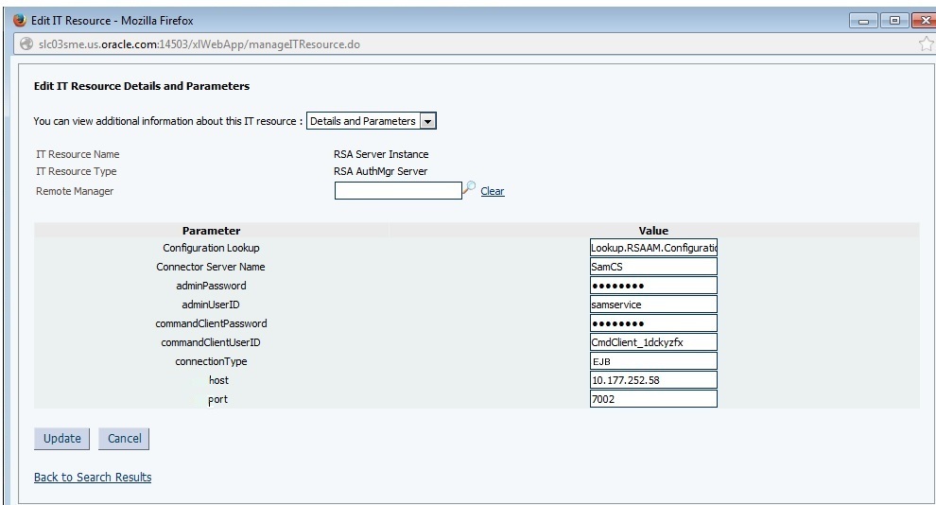Click the 'connectionType' parameter label
Screen dimensions: 936x505
tap(211, 361)
